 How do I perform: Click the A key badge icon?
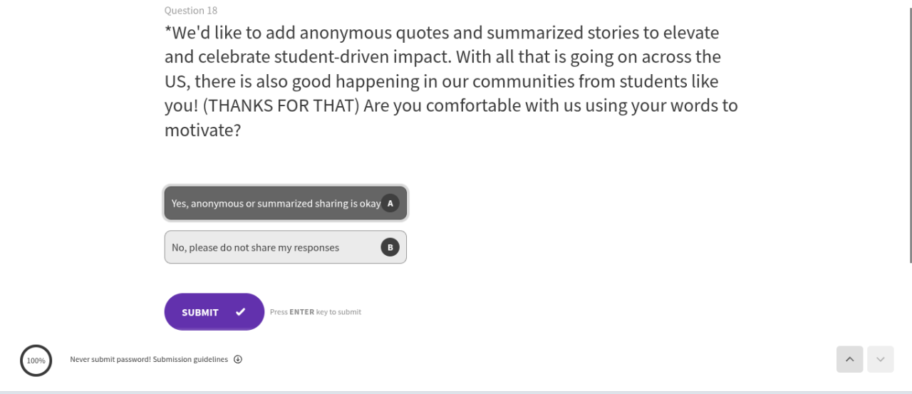(390, 204)
